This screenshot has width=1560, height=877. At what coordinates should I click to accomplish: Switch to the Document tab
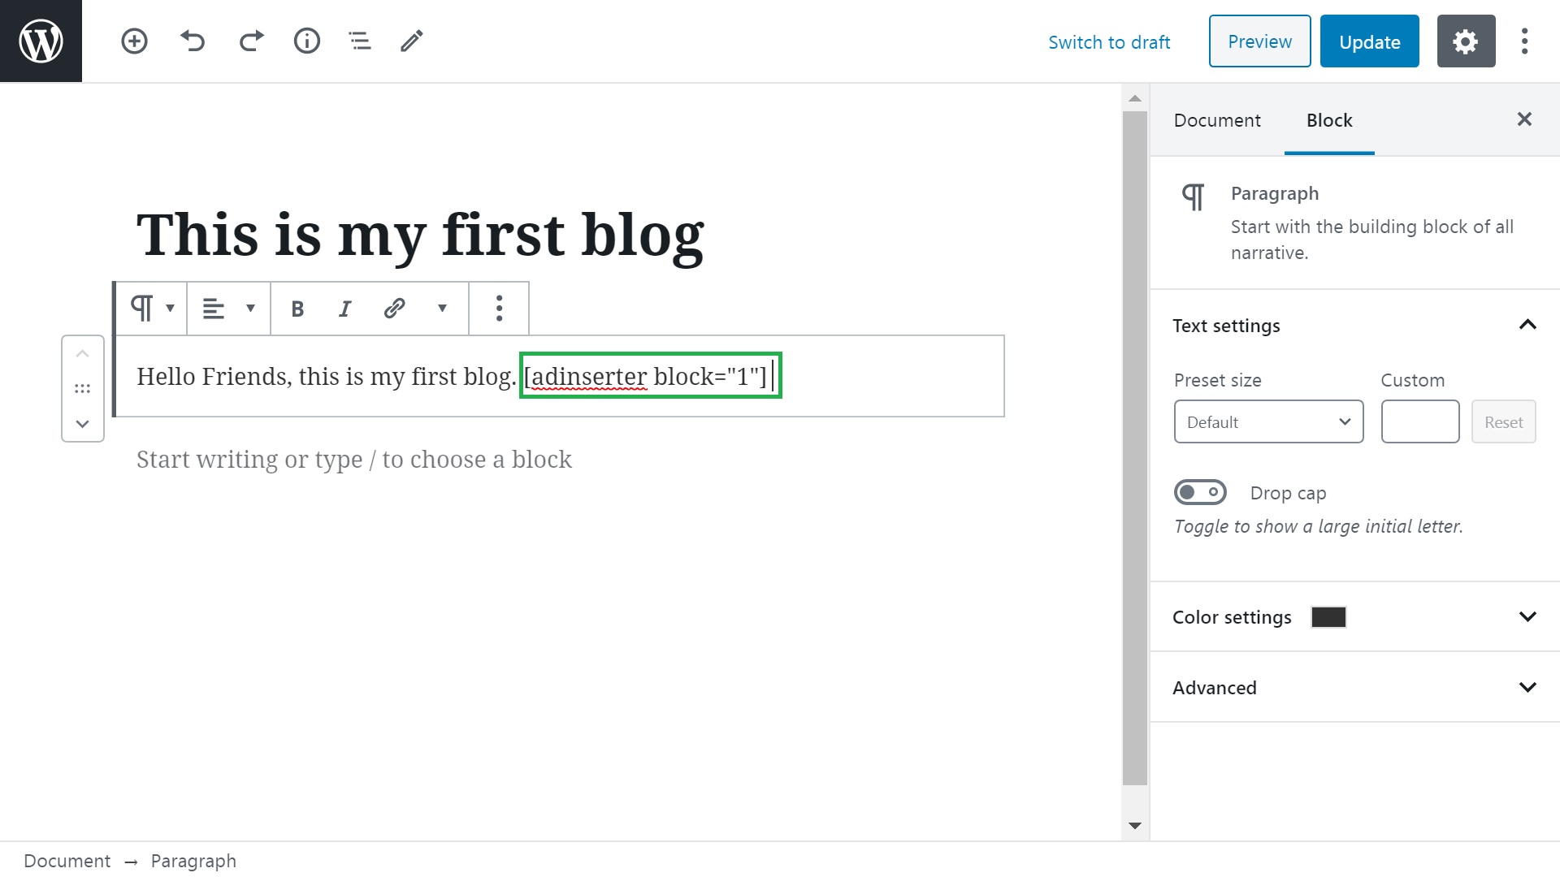(1217, 120)
